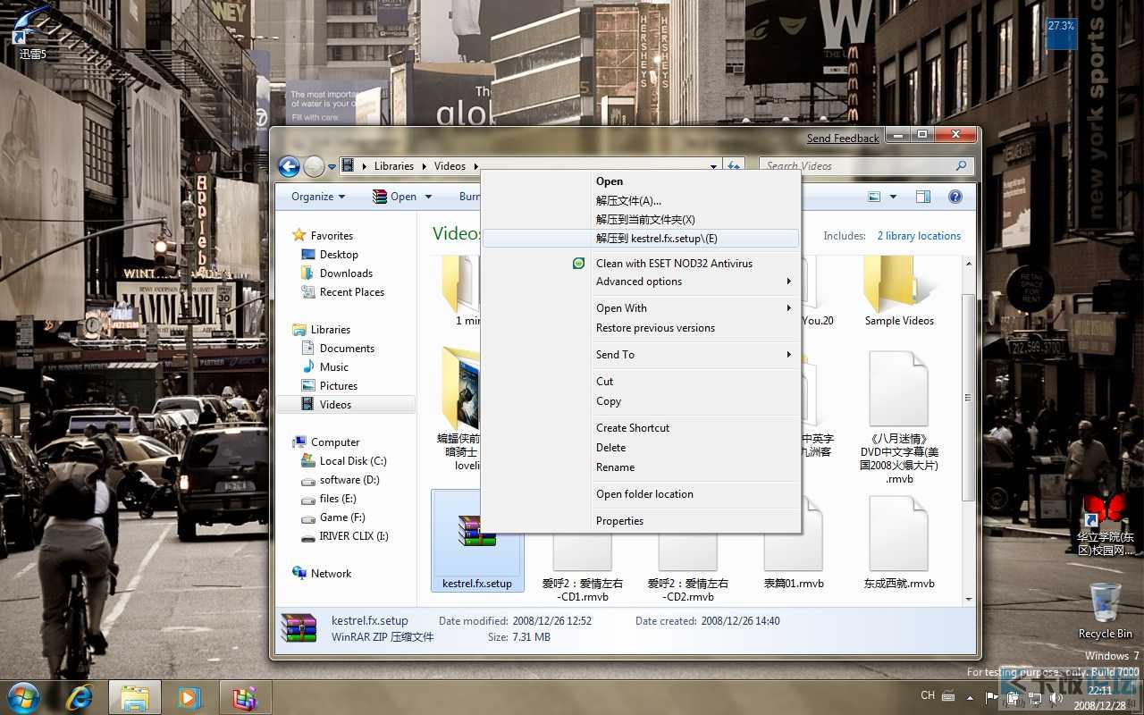The width and height of the screenshot is (1144, 715).
Task: Select Restore previous versions
Action: click(640, 328)
